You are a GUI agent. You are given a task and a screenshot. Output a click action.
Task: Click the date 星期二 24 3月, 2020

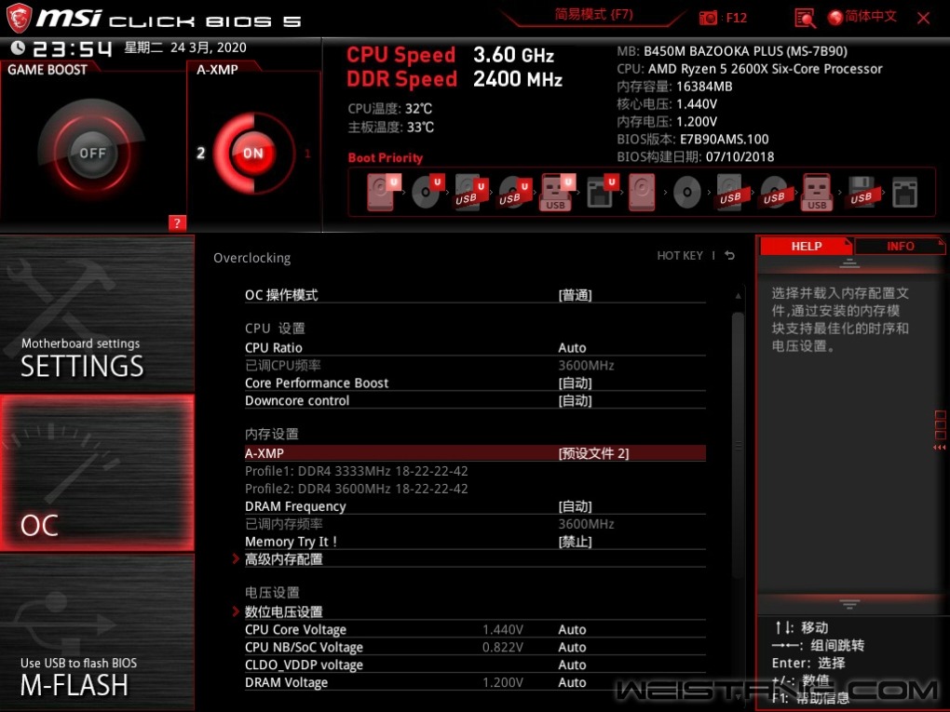coord(185,47)
